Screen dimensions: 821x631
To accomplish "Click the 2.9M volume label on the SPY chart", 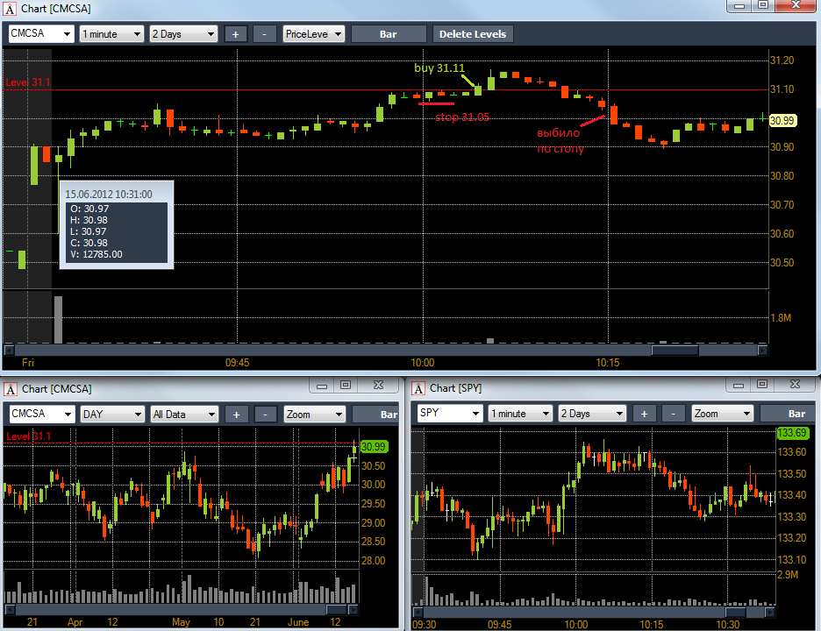I will pyautogui.click(x=788, y=575).
